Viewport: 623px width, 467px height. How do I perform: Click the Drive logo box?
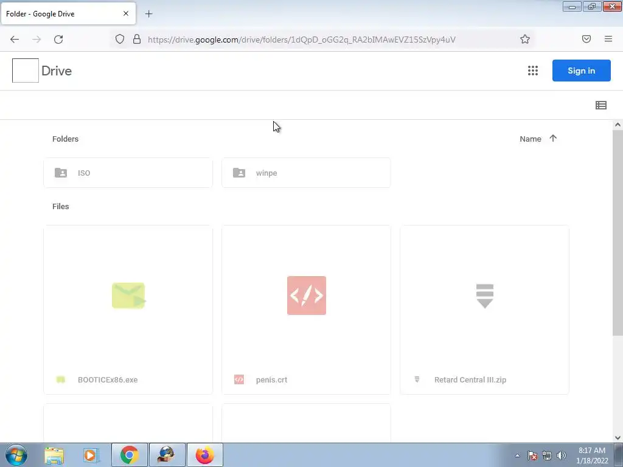coord(26,71)
